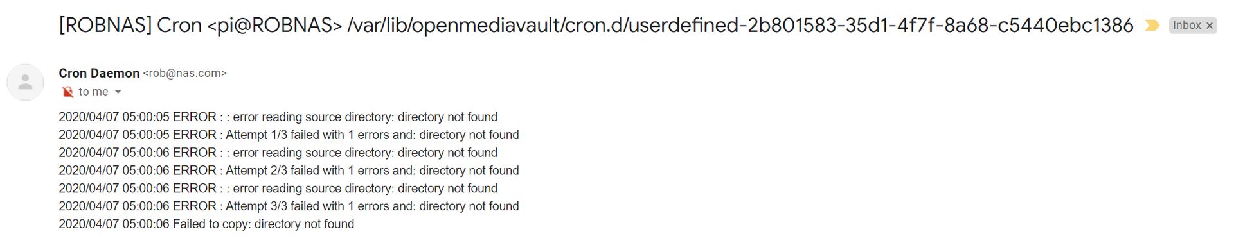Click the sender address rob@nas.com
The width and height of the screenshot is (1234, 243).
(x=185, y=73)
